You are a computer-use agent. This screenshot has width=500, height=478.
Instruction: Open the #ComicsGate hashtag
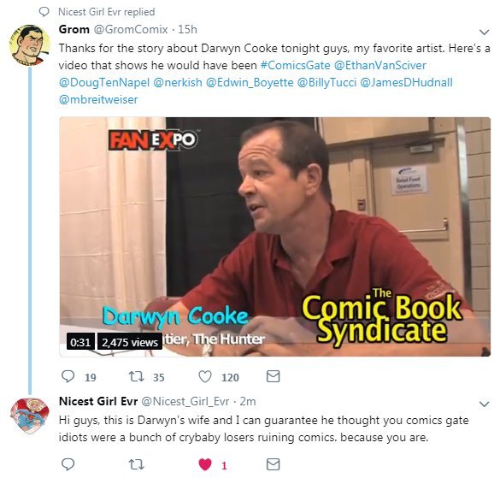coord(295,65)
